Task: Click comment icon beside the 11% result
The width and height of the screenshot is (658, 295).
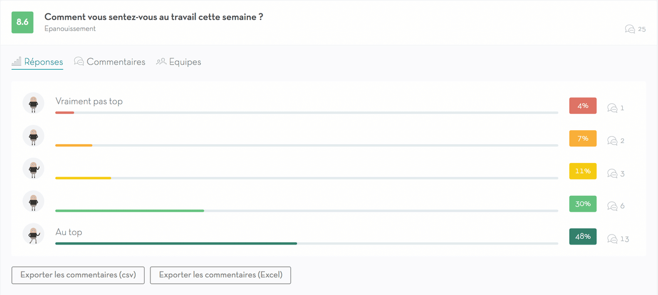Action: [x=612, y=174]
